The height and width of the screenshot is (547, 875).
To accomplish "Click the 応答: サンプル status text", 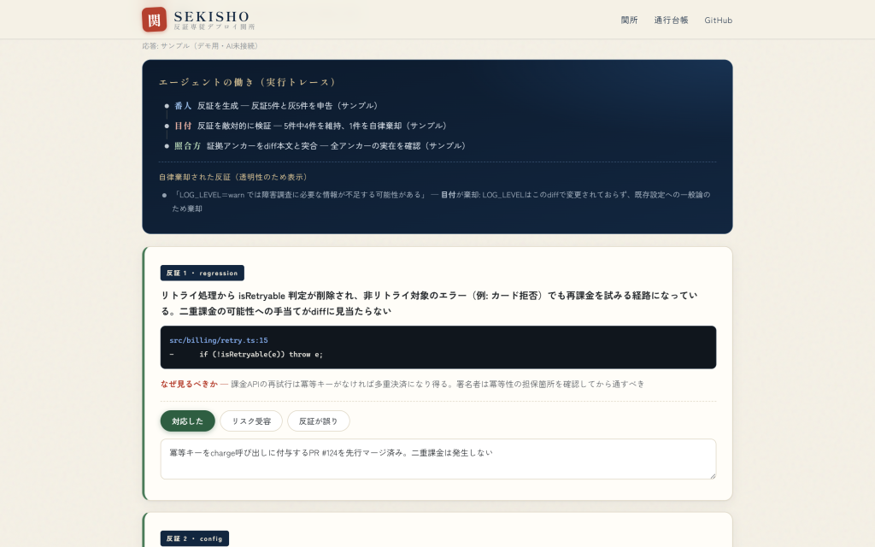I will click(200, 46).
